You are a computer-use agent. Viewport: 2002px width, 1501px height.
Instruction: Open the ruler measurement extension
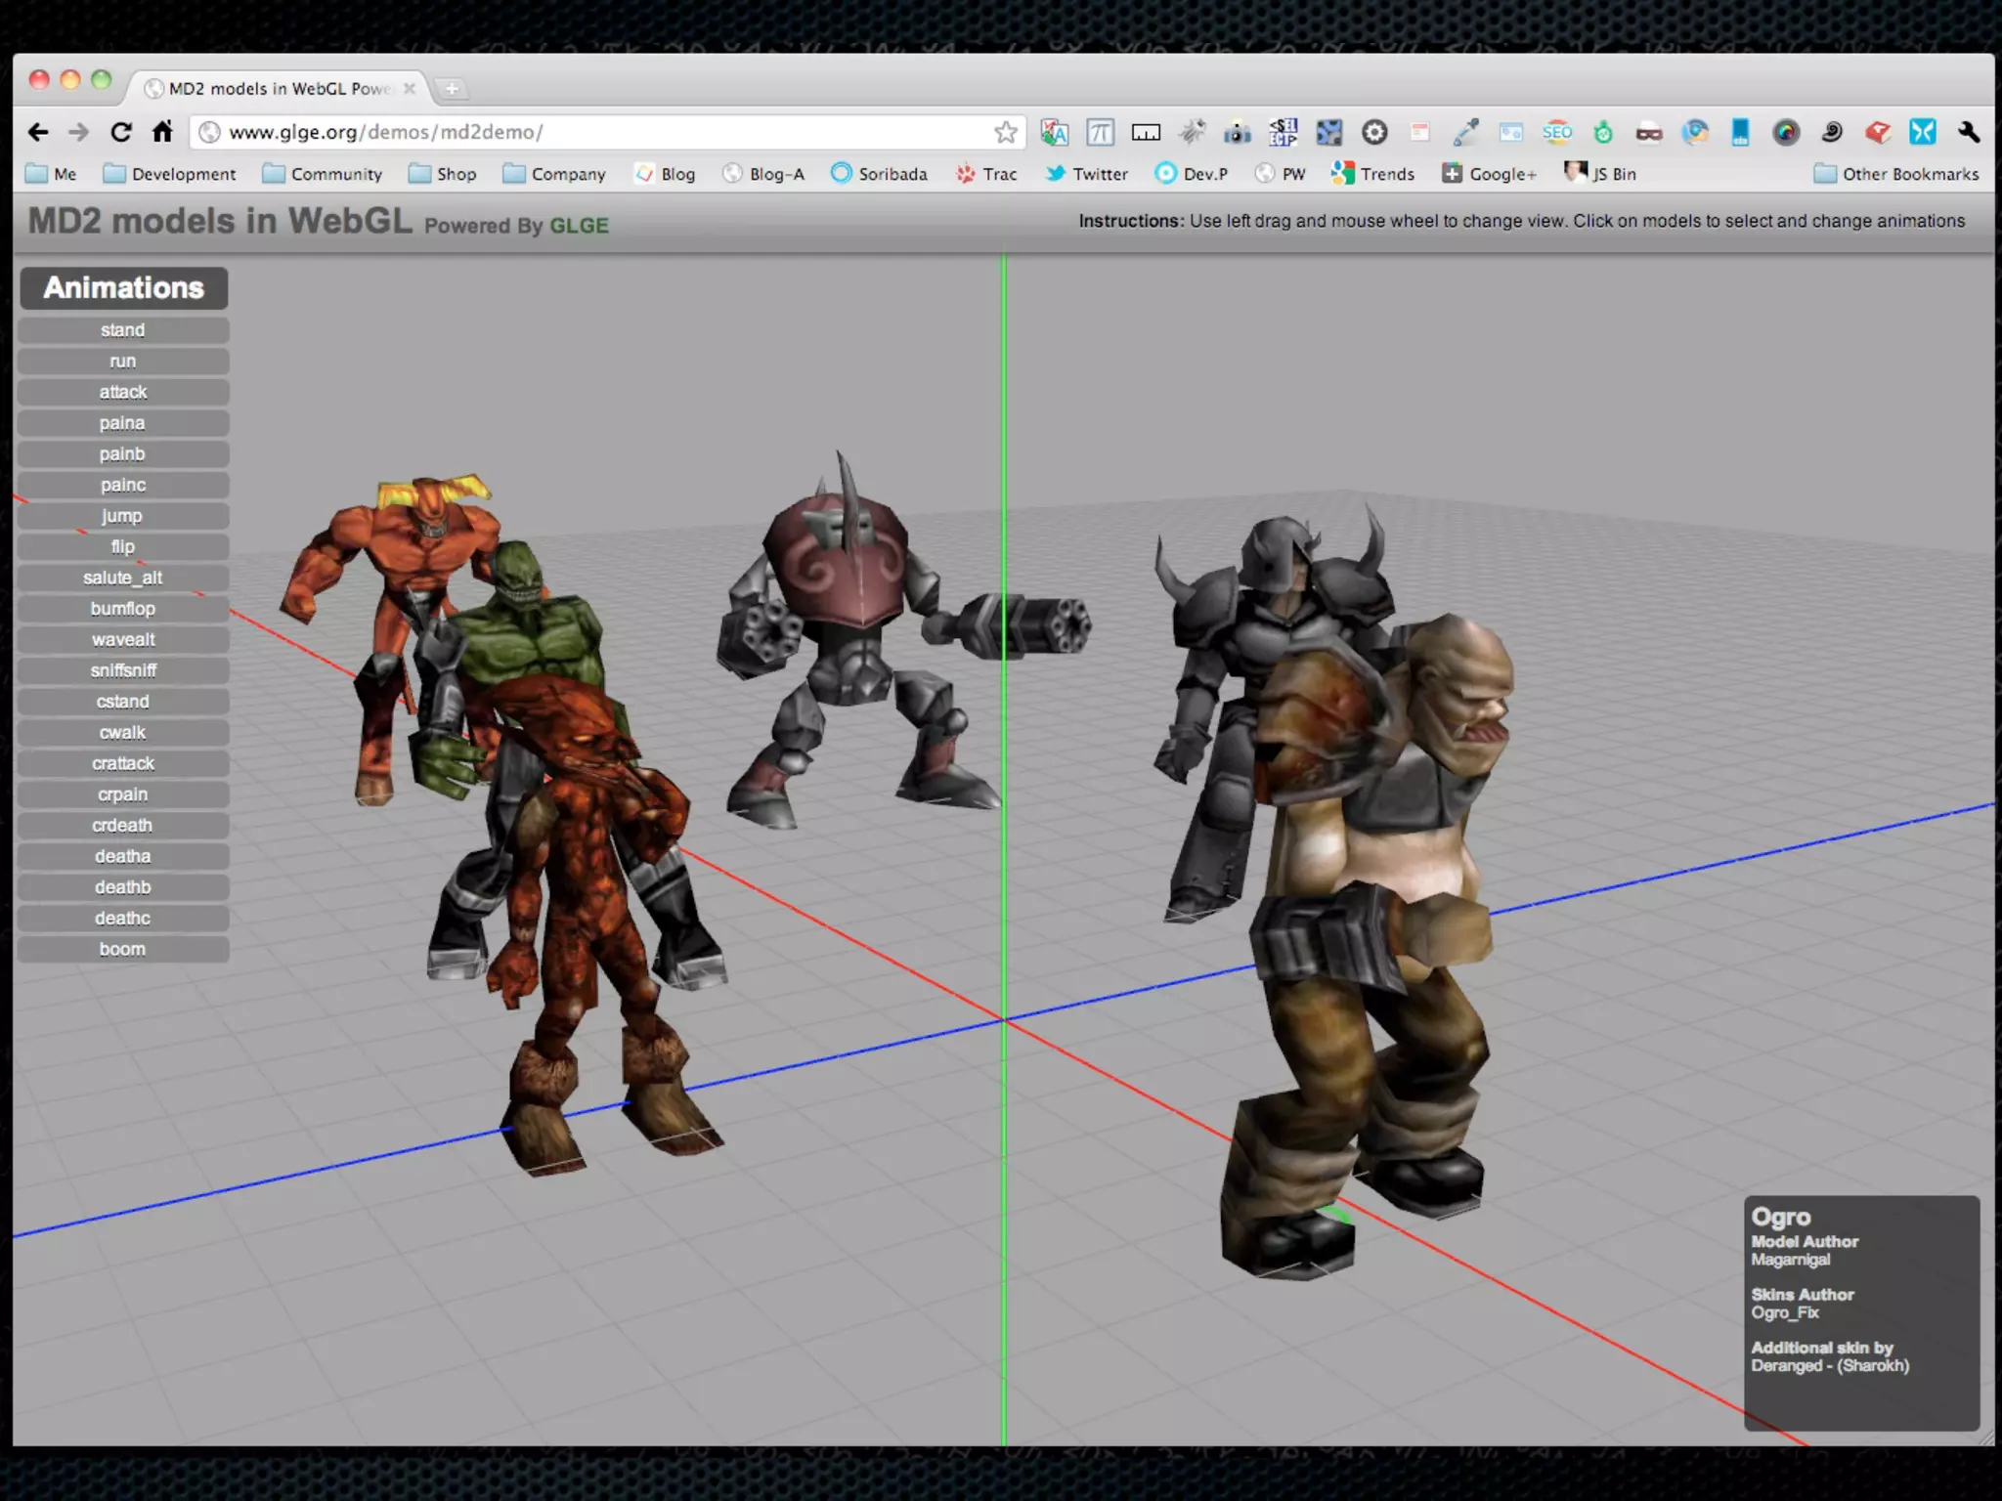click(x=1146, y=132)
